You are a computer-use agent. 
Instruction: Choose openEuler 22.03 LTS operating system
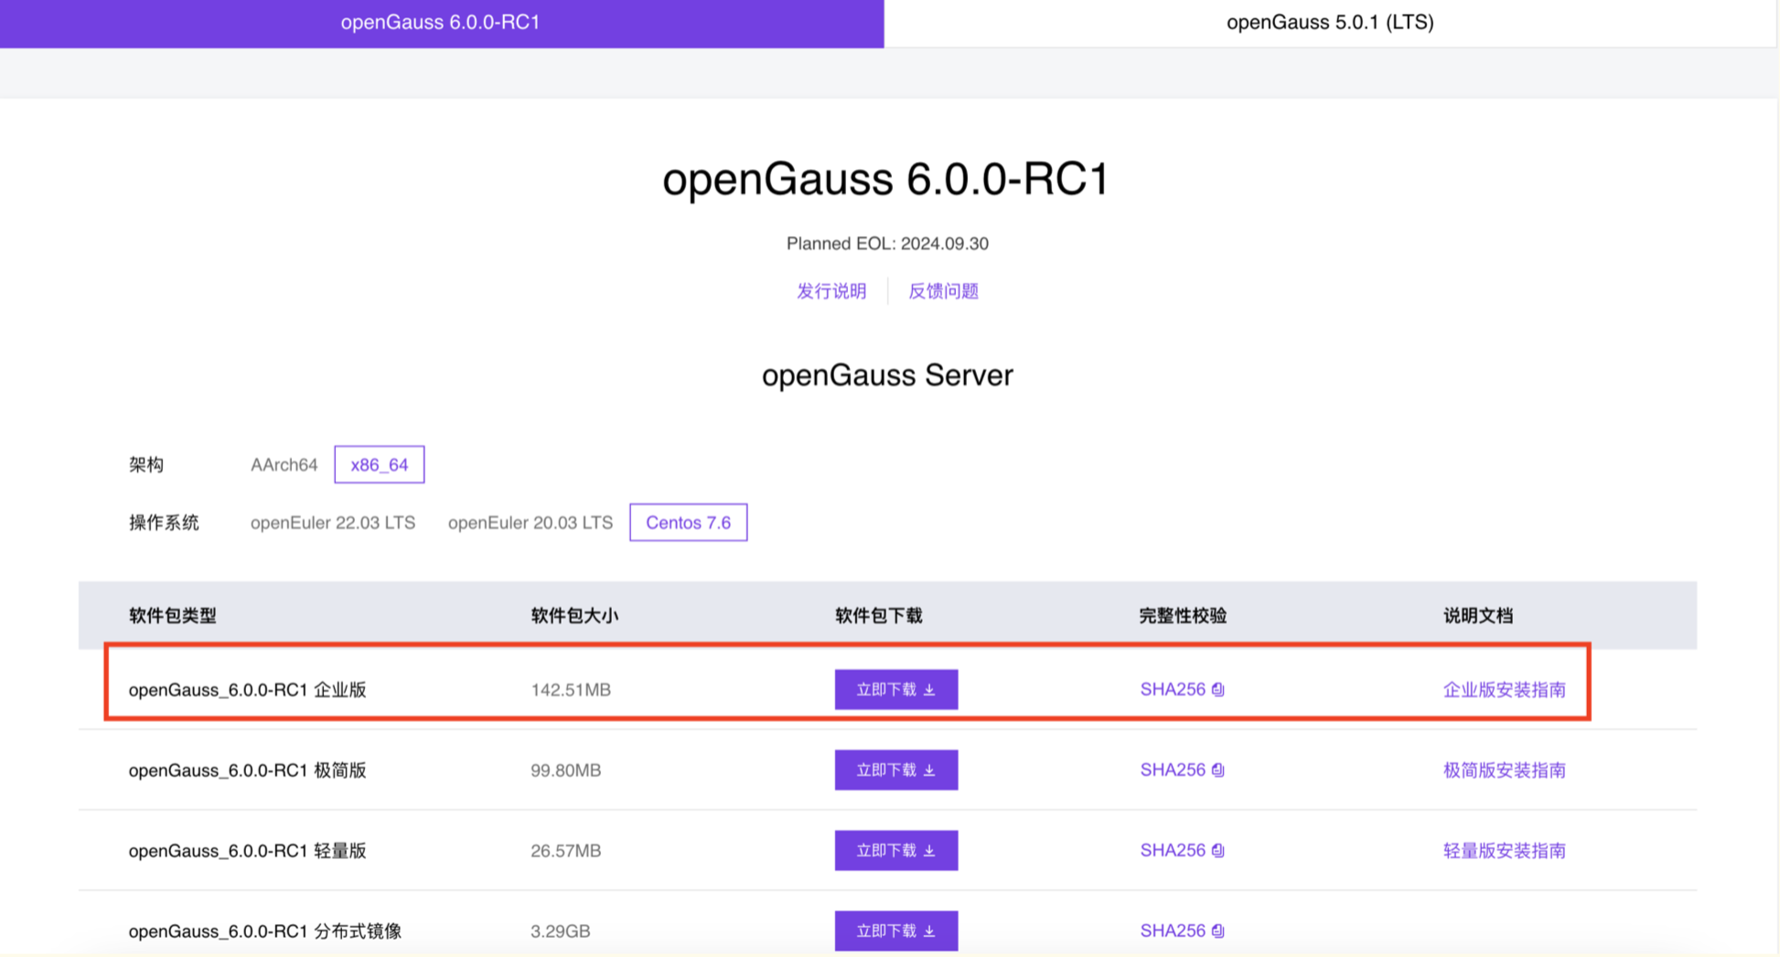(333, 522)
